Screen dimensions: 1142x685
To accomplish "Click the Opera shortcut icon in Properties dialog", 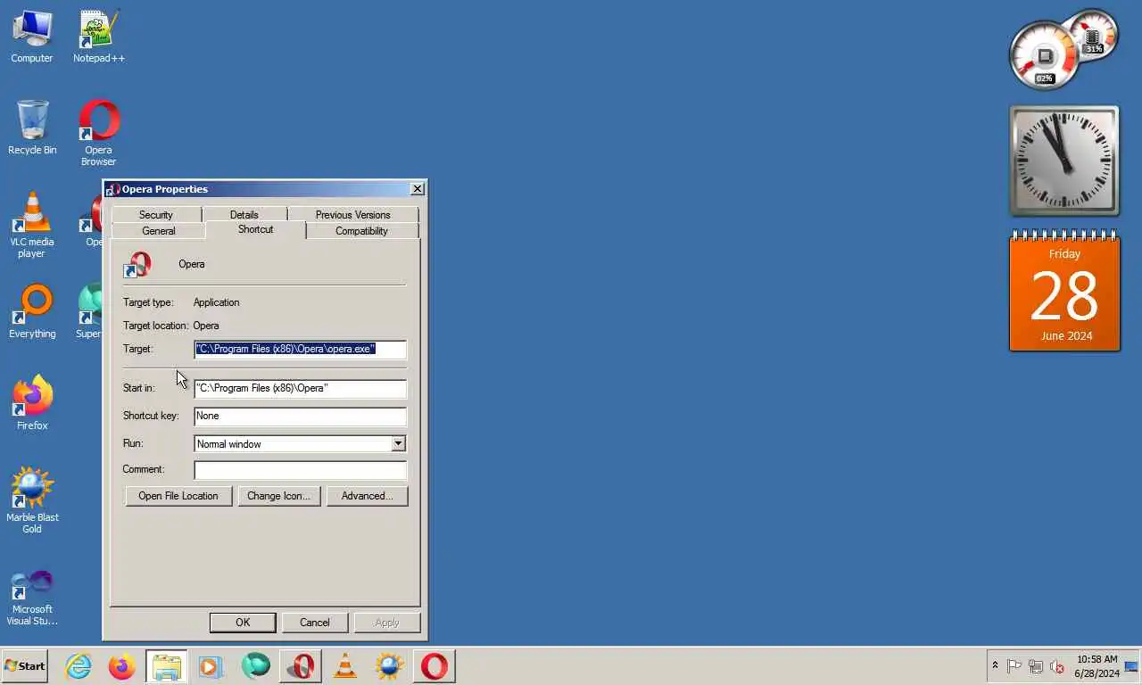I will tap(137, 265).
